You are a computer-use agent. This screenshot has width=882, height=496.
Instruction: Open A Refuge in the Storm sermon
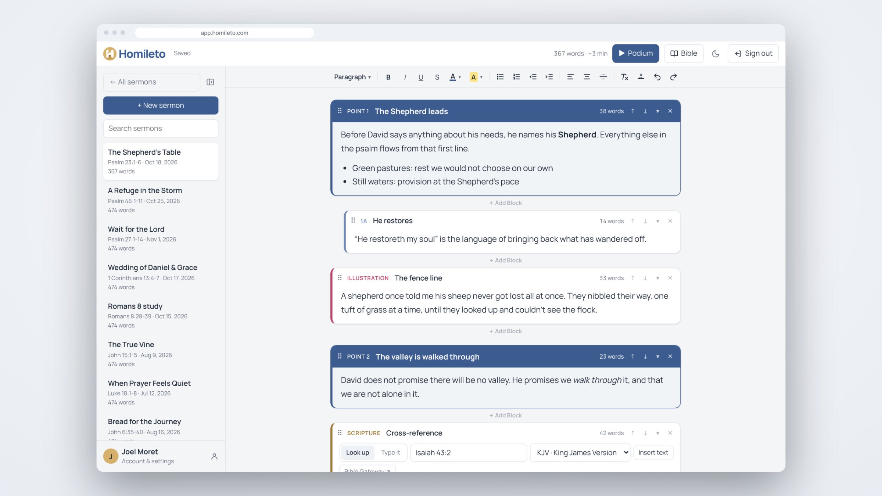[161, 200]
